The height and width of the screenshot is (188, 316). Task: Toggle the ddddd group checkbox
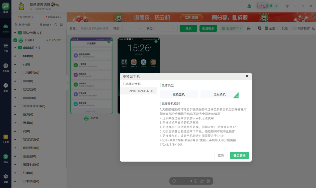coord(20,48)
